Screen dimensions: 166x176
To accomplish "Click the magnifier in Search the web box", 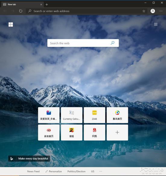I will (x=113, y=43).
